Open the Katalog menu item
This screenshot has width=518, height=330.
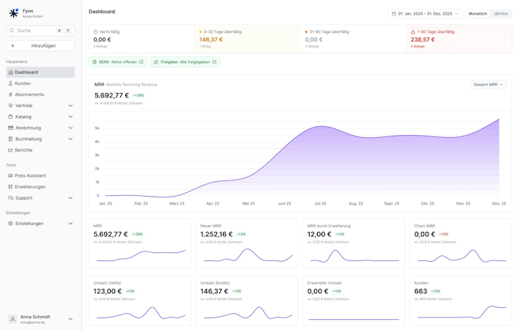pos(23,117)
